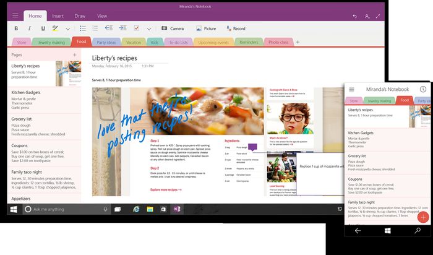
Task: Open the hamburger menu in desktop OneNote
Action: point(15,15)
